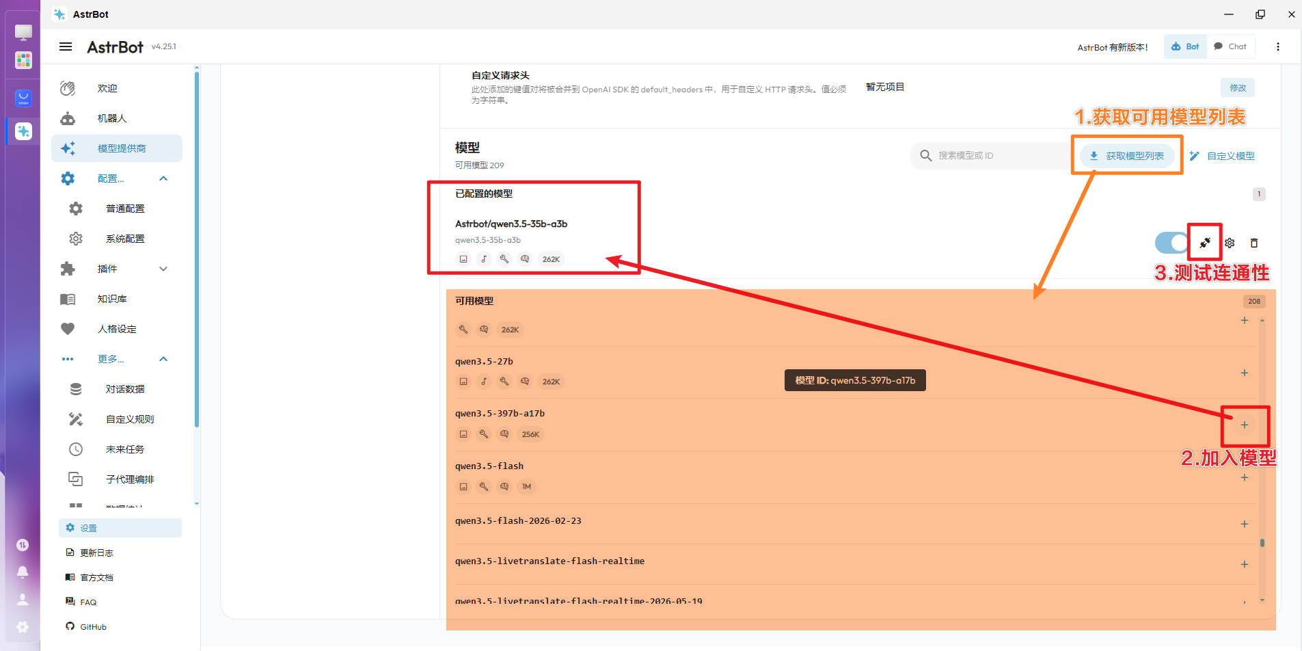Select the qwen3.5-27b model name
1302x651 pixels.
(484, 361)
